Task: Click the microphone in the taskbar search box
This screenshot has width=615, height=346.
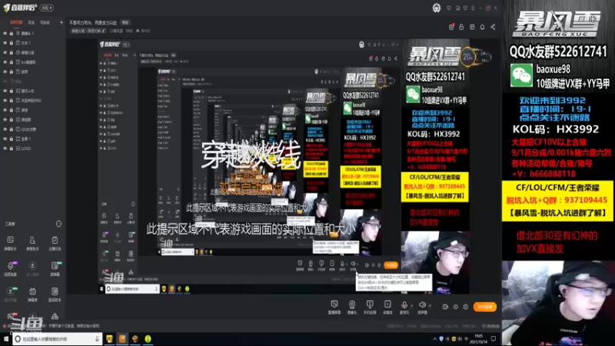Action: pos(97,339)
